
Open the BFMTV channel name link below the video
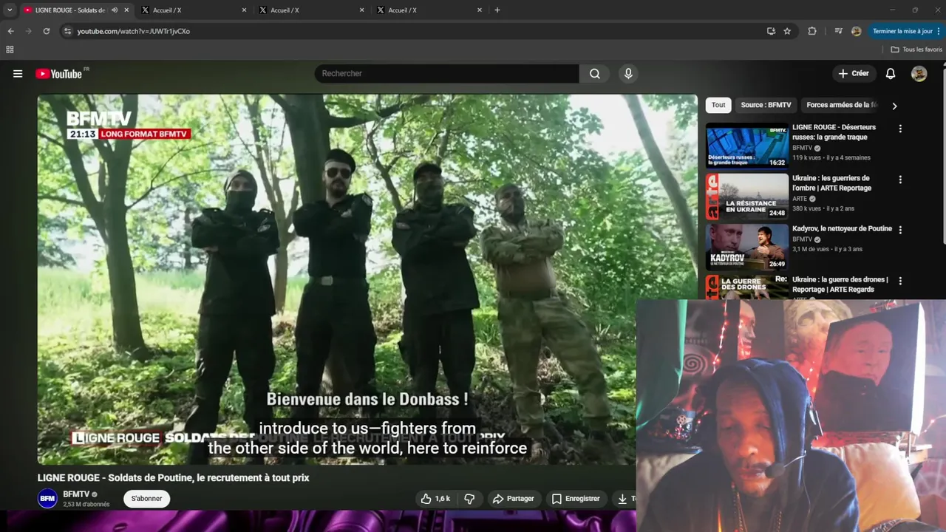pyautogui.click(x=76, y=494)
